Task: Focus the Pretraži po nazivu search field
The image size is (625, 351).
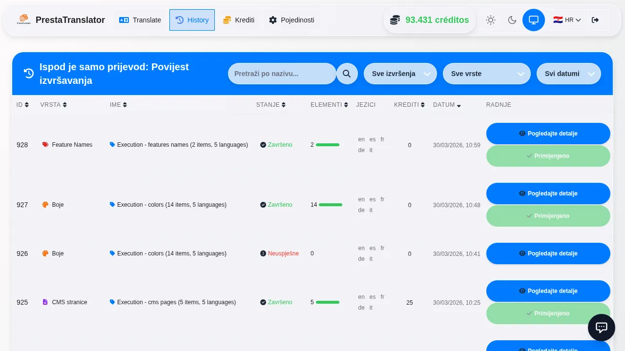Action: 282,74
